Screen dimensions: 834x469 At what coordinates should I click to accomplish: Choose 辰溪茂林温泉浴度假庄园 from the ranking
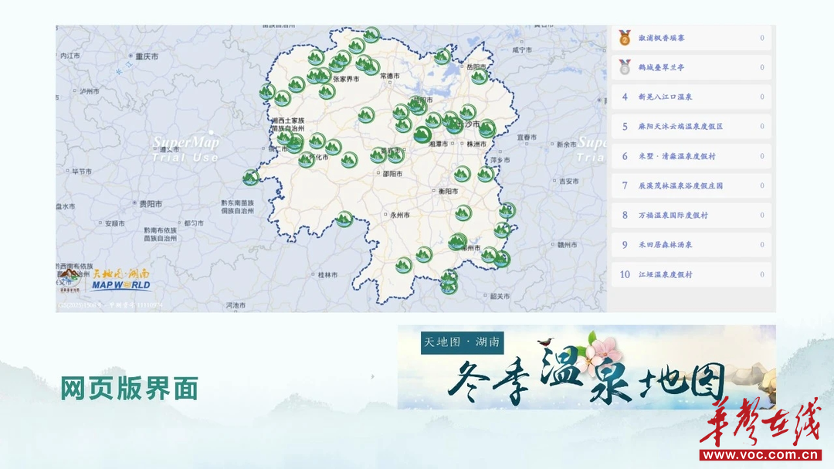(692, 186)
